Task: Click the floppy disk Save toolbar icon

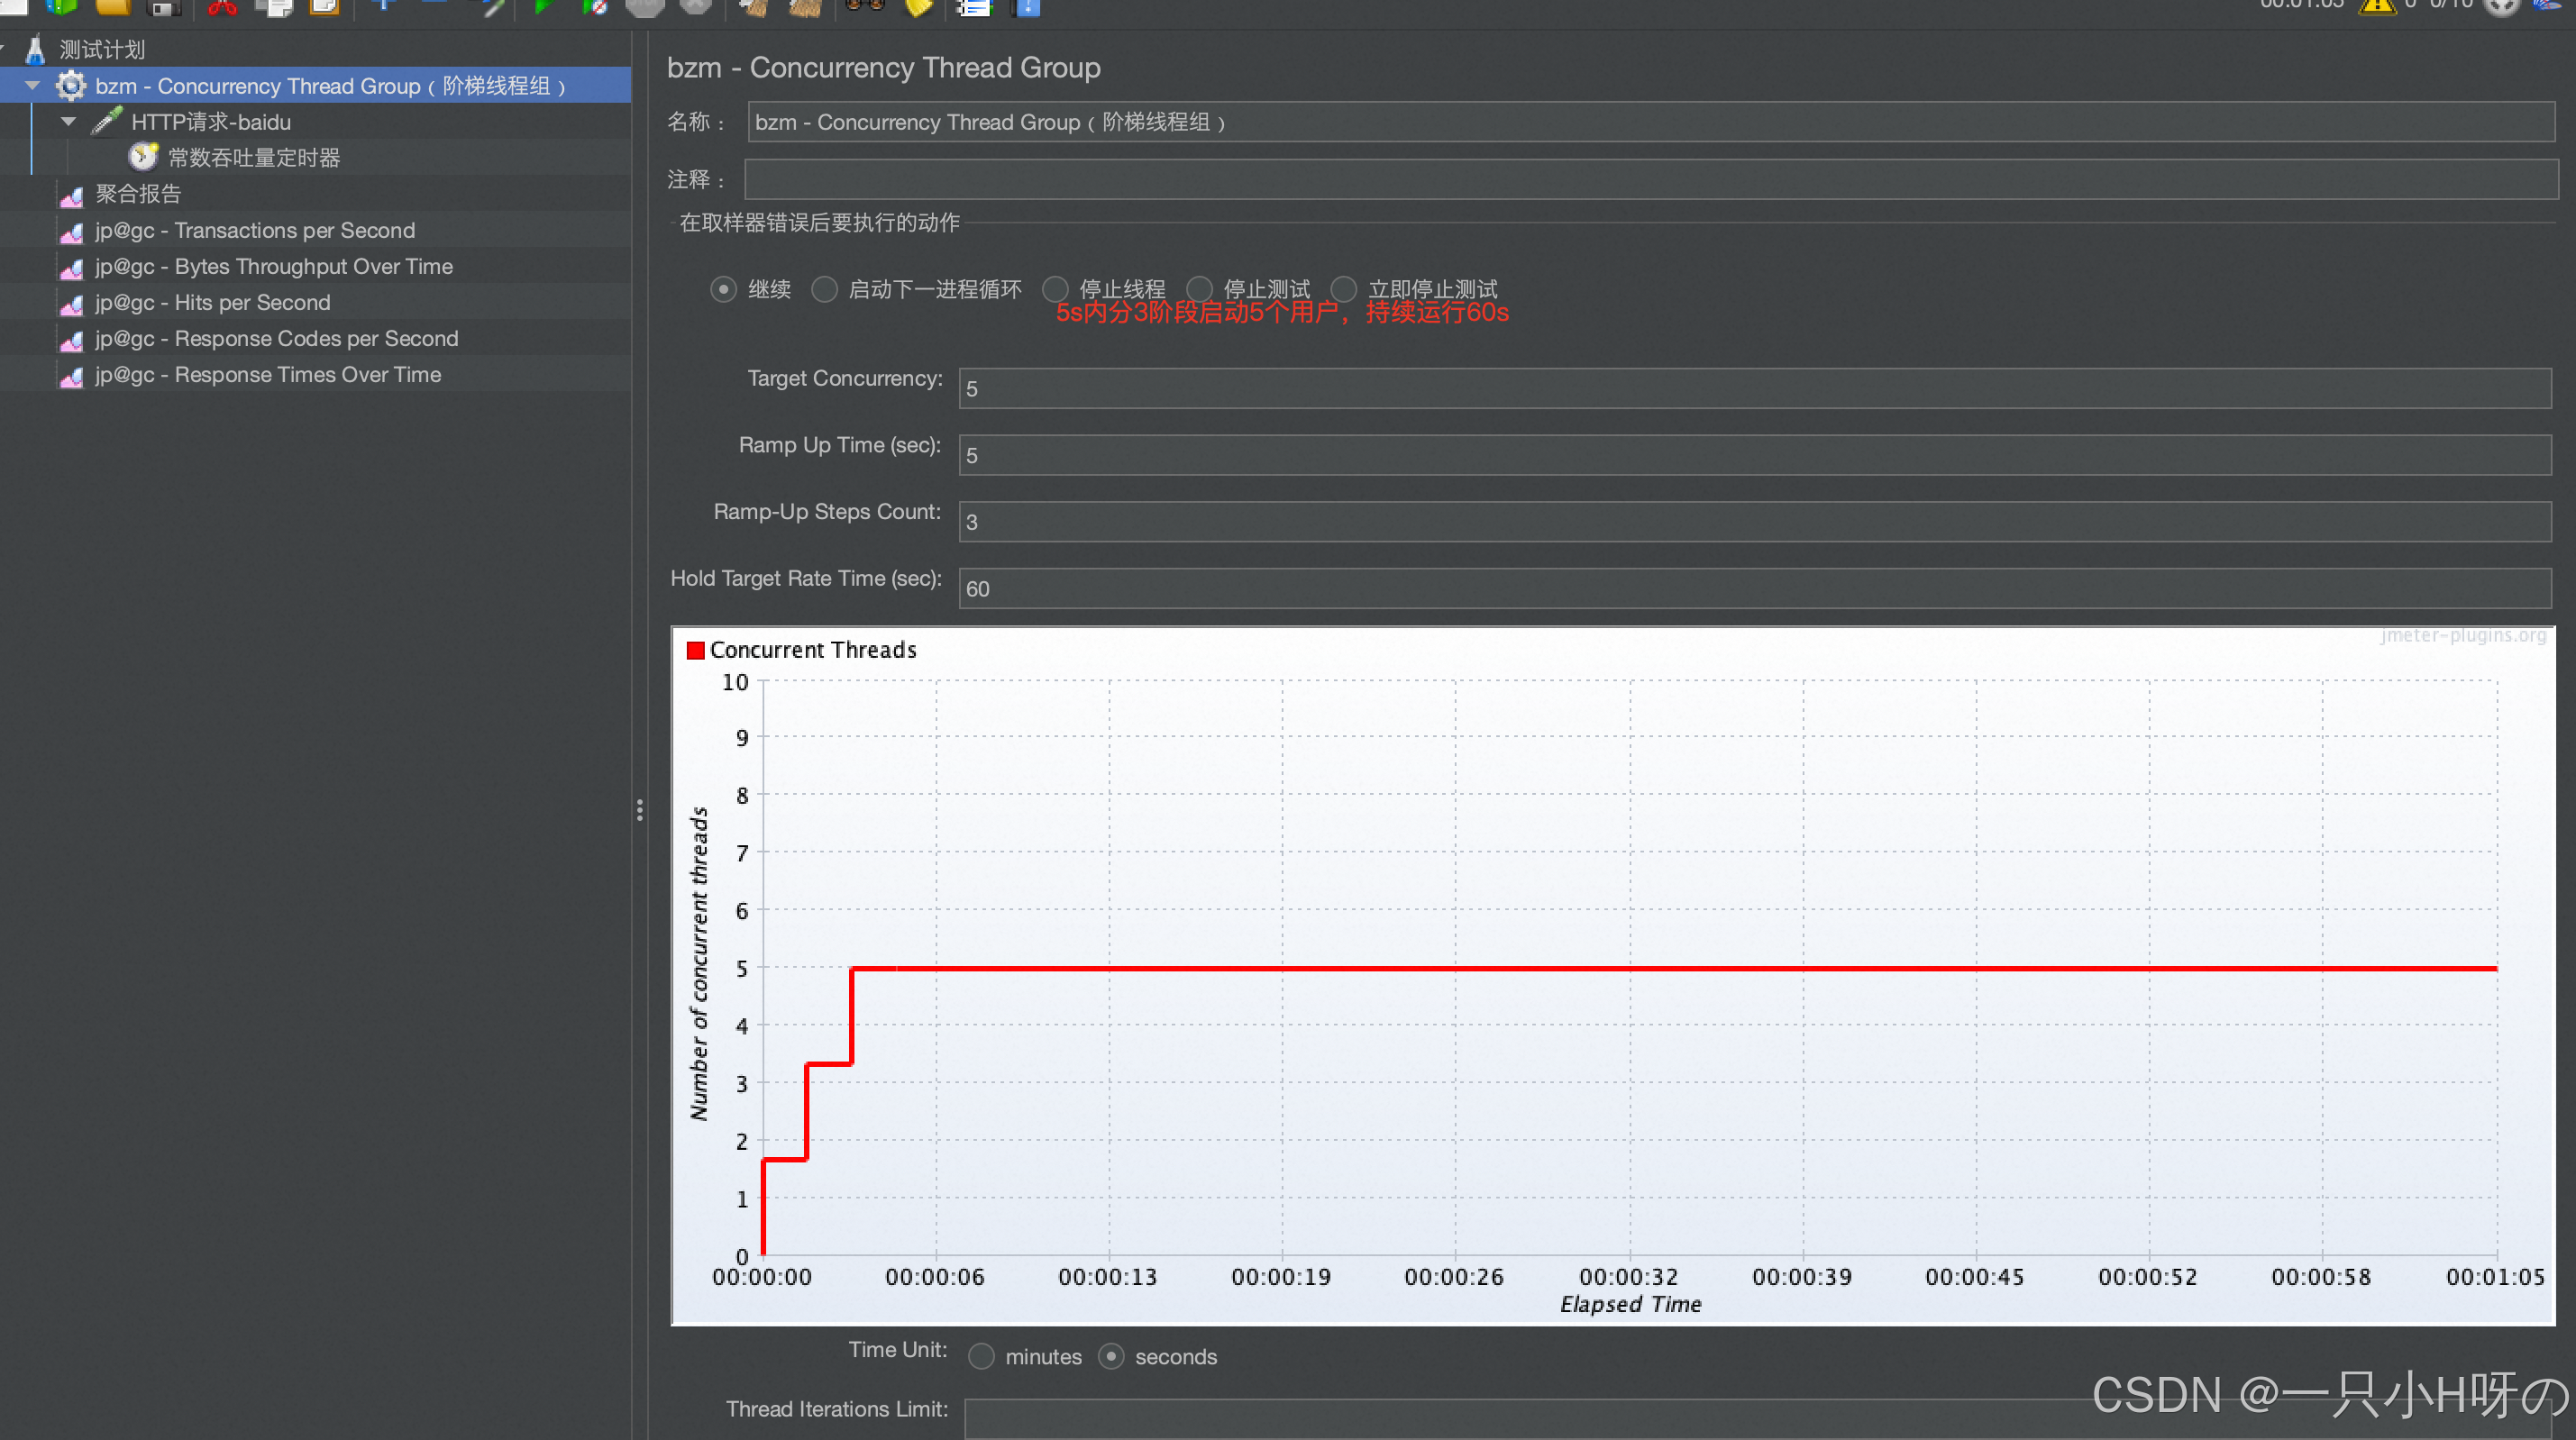Action: click(162, 7)
